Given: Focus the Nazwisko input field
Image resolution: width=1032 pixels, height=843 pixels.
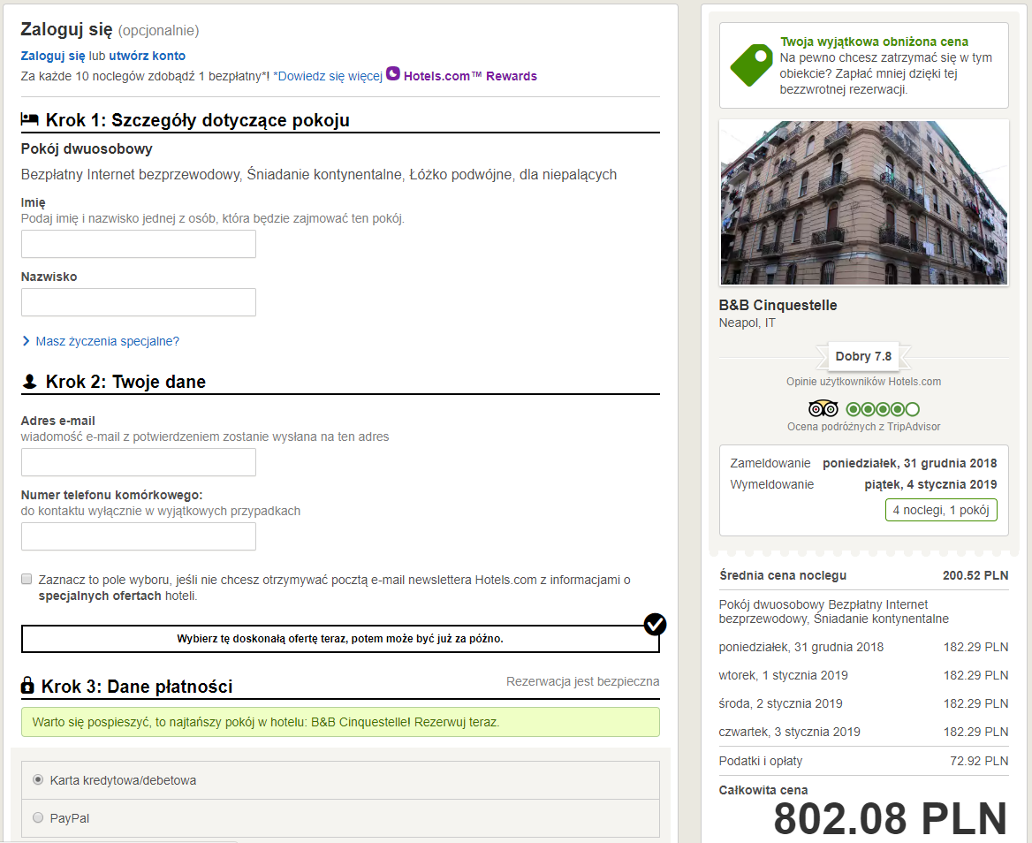Looking at the screenshot, I should [139, 302].
